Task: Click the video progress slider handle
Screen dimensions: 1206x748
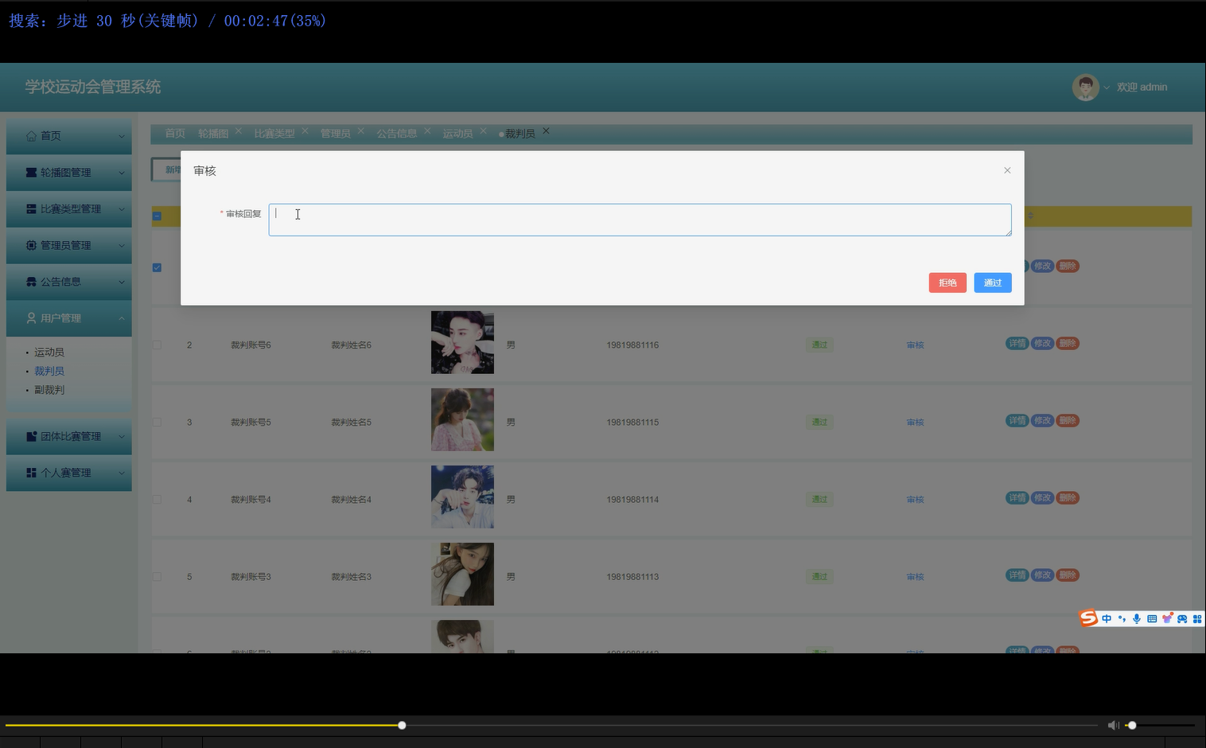Action: coord(402,725)
